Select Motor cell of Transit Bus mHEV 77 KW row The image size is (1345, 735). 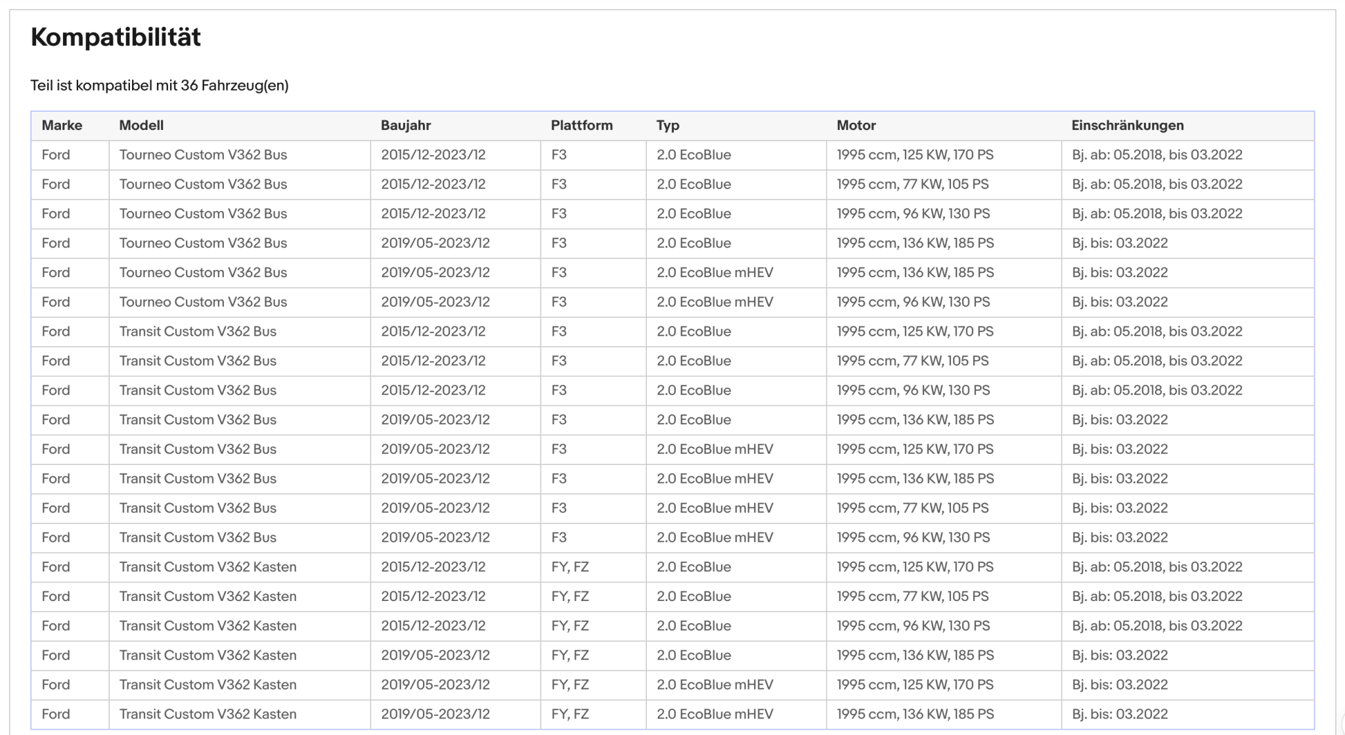tap(944, 508)
